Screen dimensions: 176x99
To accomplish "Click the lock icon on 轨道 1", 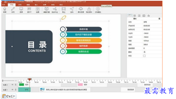I will (x=16, y=89).
